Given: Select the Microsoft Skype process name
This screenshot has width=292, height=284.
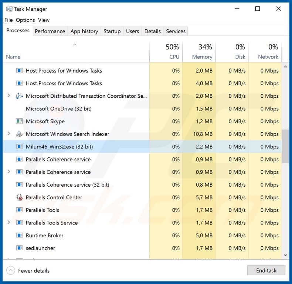Looking at the screenshot, I should point(45,121).
